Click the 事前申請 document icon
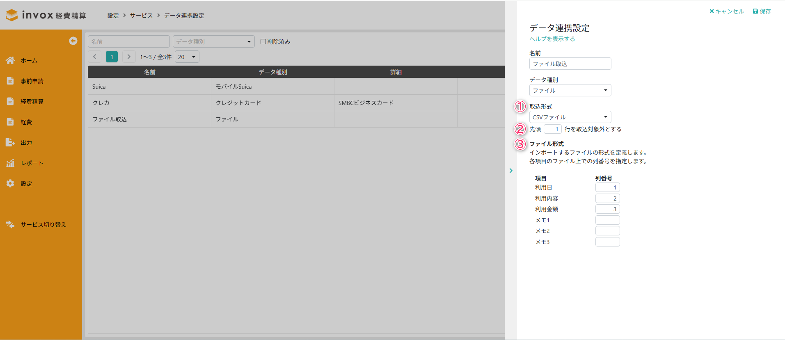785x340 pixels. tap(10, 81)
